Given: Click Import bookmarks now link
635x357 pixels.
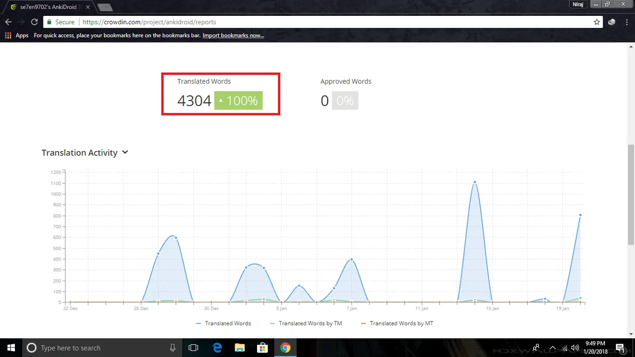Looking at the screenshot, I should [x=233, y=35].
